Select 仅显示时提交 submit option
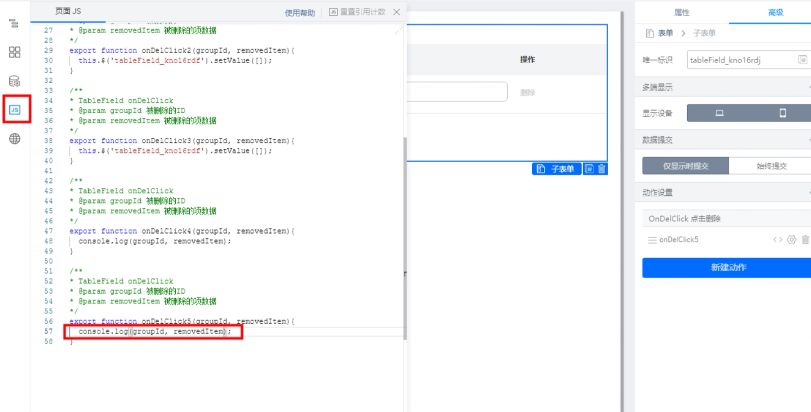This screenshot has height=412, width=811. click(686, 166)
